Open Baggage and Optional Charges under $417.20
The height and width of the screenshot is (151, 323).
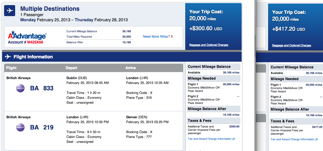[x=291, y=45]
